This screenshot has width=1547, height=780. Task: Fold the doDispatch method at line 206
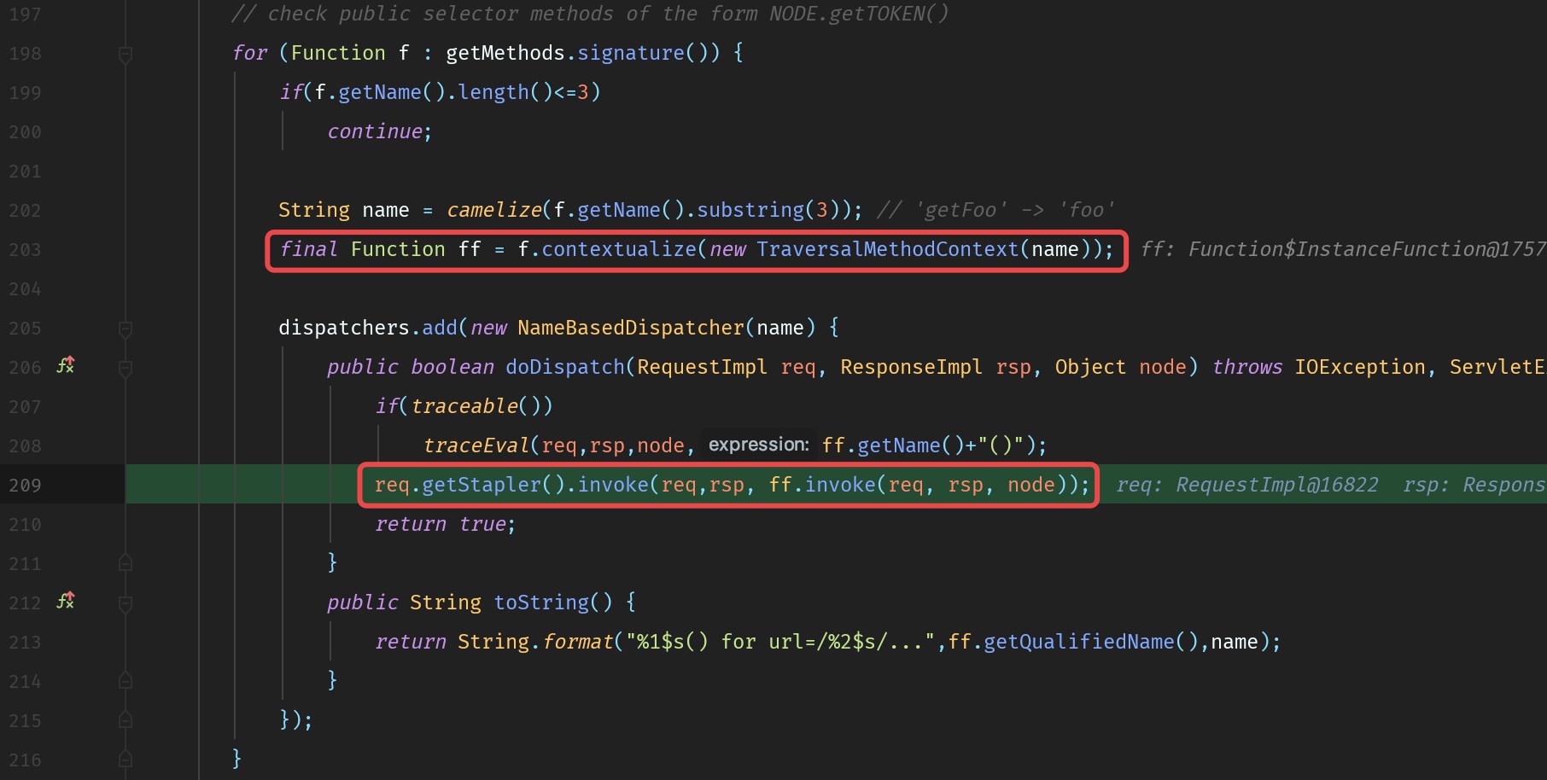coord(126,369)
